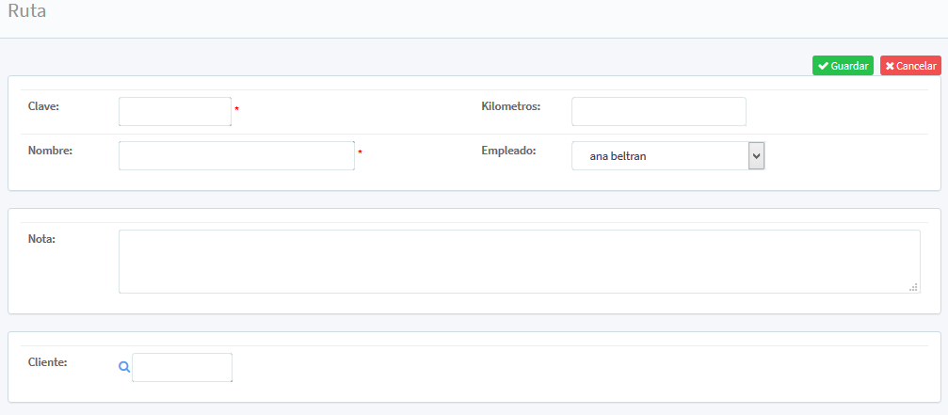The height and width of the screenshot is (415, 948).
Task: Save the route with Guardar
Action: pyautogui.click(x=843, y=66)
